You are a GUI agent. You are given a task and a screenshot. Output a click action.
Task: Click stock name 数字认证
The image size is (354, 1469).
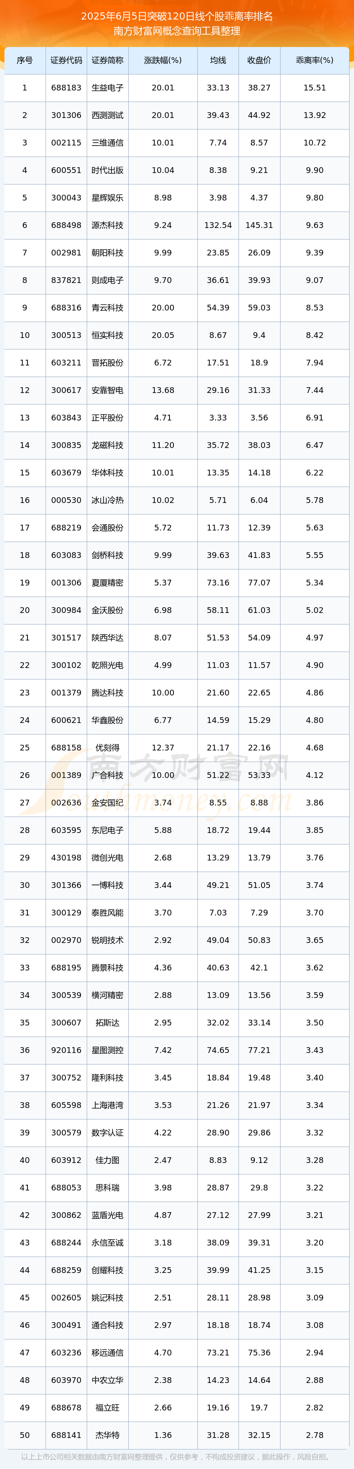tap(108, 1133)
